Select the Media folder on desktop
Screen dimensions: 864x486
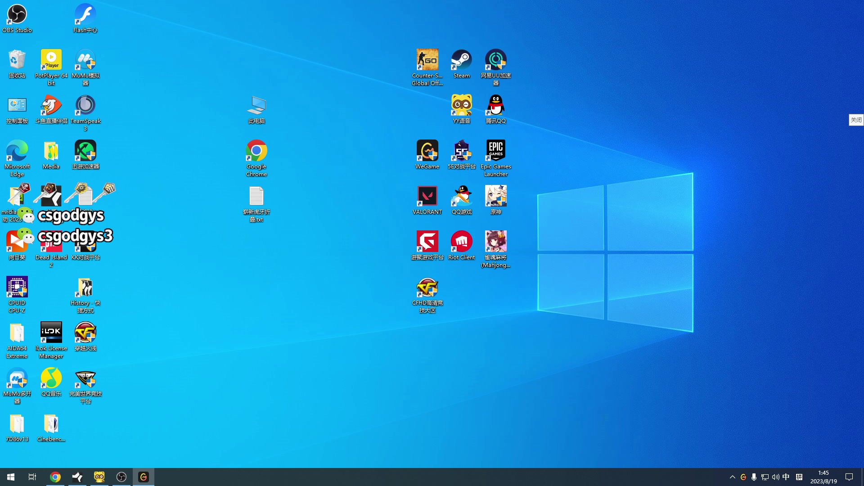pos(51,155)
